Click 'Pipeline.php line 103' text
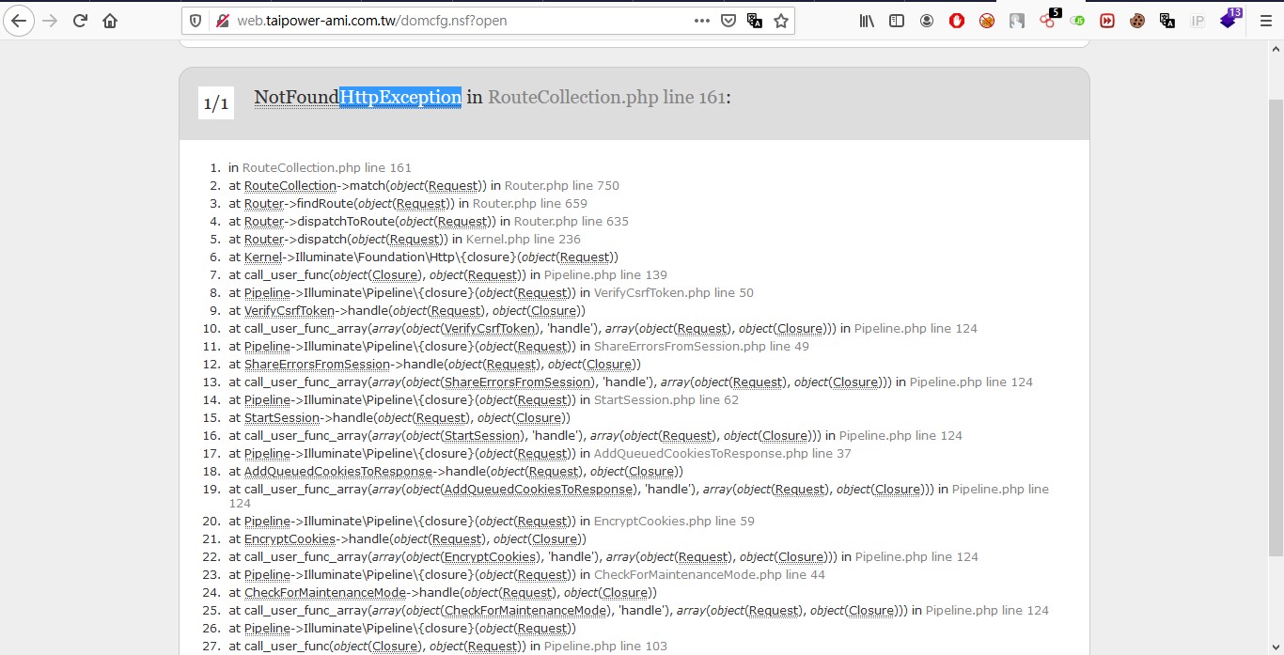Image resolution: width=1284 pixels, height=655 pixels. tap(605, 646)
